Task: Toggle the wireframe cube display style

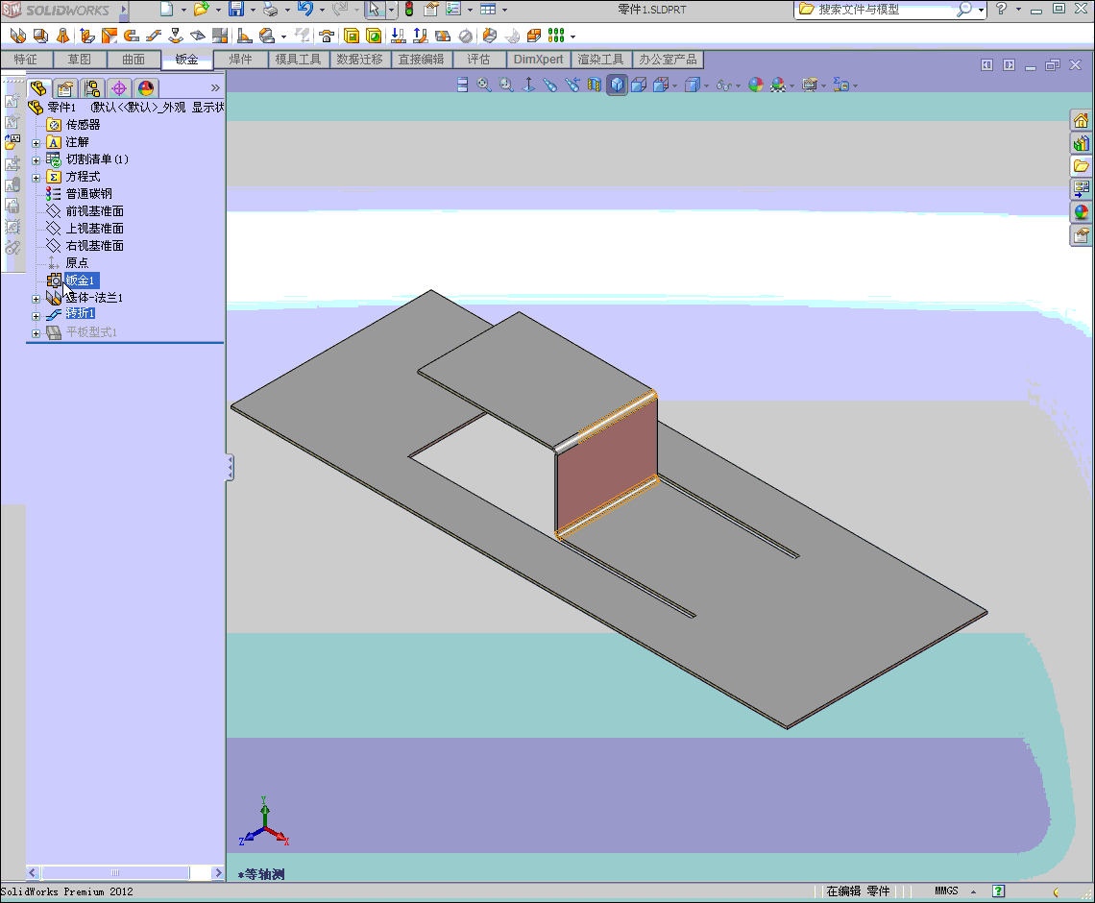Action: (639, 85)
